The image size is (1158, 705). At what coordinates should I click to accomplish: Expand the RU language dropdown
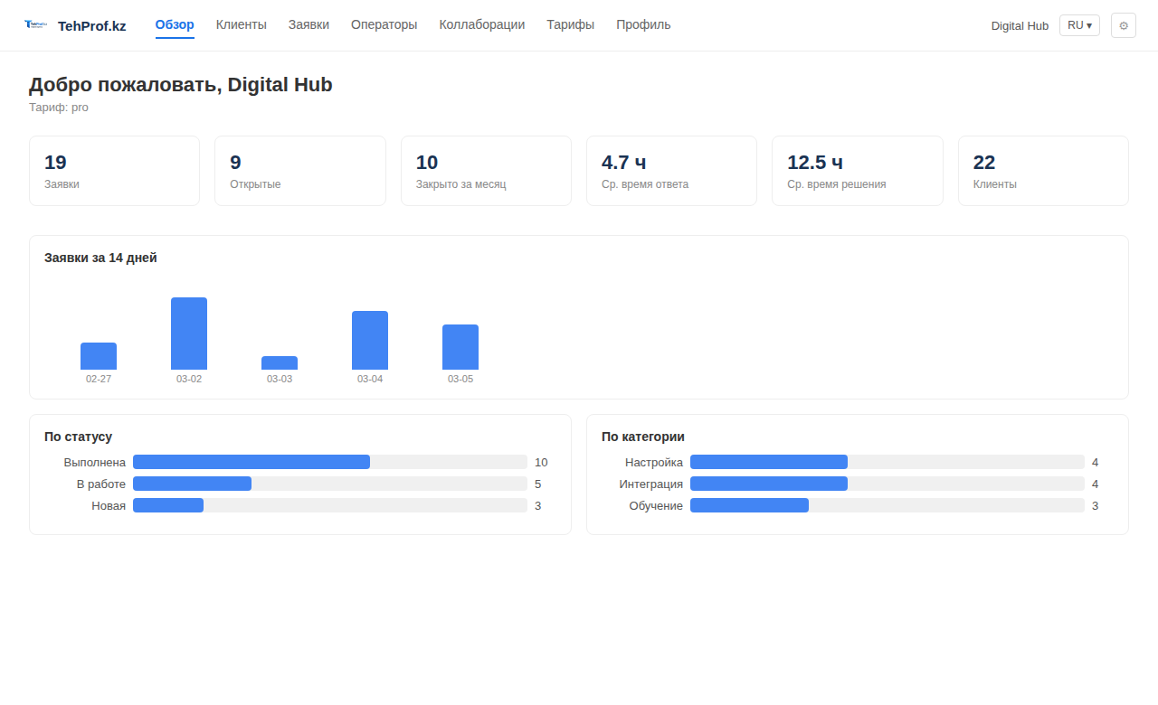[1079, 25]
